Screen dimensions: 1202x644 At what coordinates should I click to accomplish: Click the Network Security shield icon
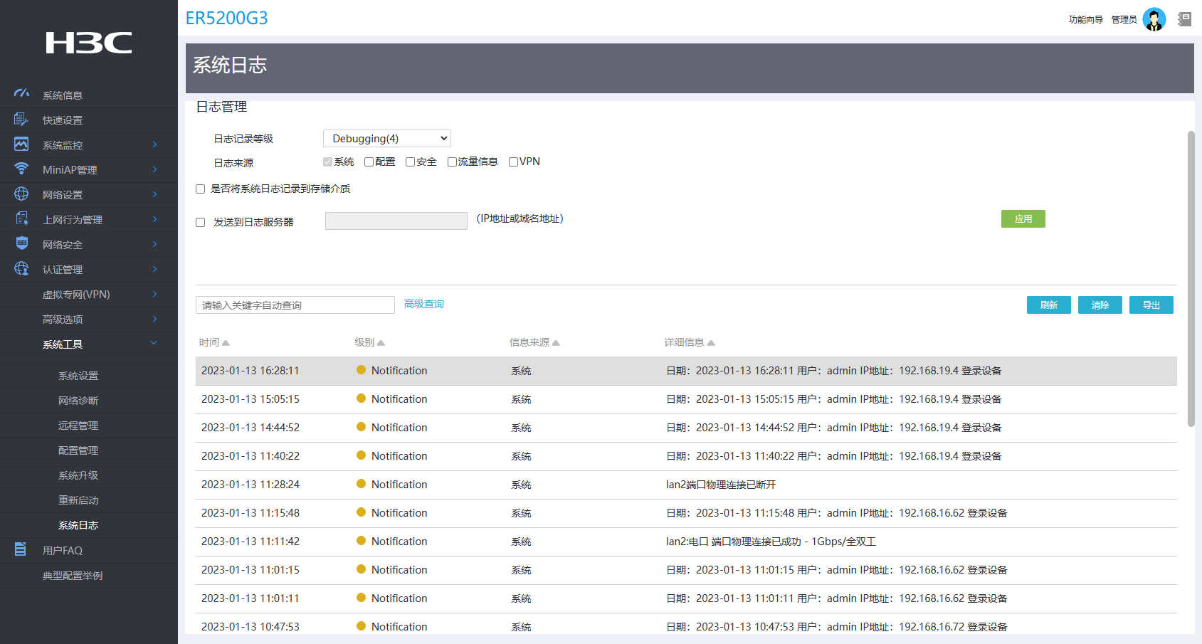(x=21, y=243)
